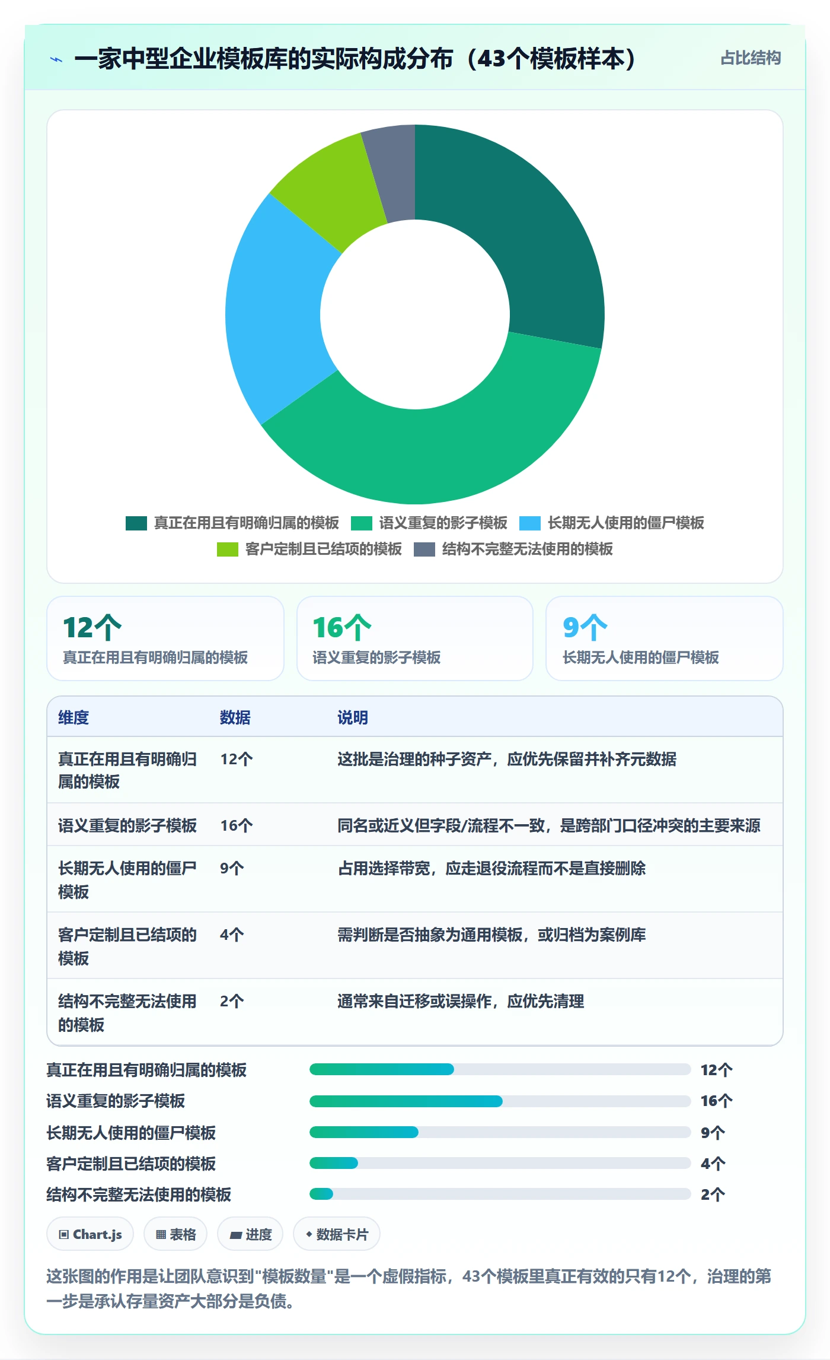Click the footer note starting 这张图的作用
This screenshot has height=1360, width=830.
[x=409, y=1288]
